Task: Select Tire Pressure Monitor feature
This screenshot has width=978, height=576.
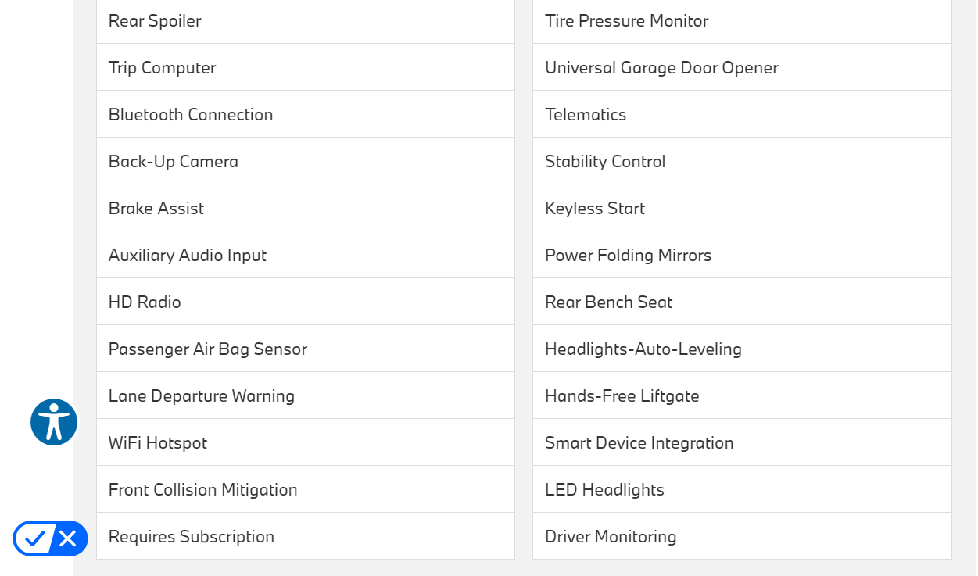Action: (x=627, y=21)
